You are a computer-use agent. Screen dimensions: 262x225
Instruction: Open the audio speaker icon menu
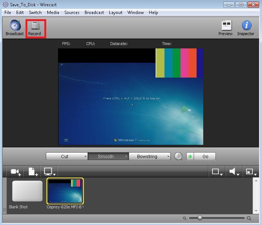click(234, 171)
